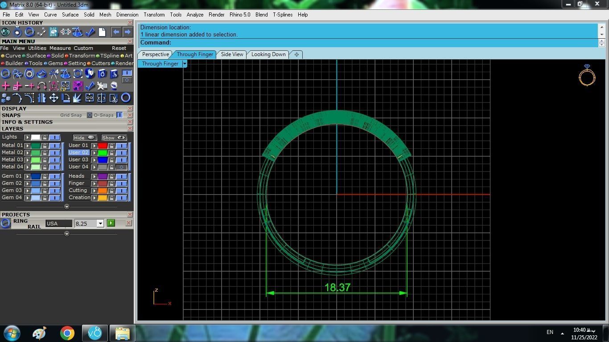Open the S-letter book library icon

pos(114,74)
